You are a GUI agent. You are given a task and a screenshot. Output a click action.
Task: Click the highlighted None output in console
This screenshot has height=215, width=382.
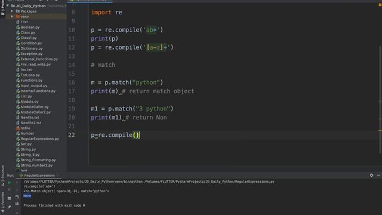pos(27,196)
